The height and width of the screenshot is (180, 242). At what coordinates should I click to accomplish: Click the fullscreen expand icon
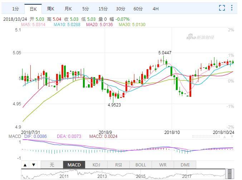click(x=222, y=8)
